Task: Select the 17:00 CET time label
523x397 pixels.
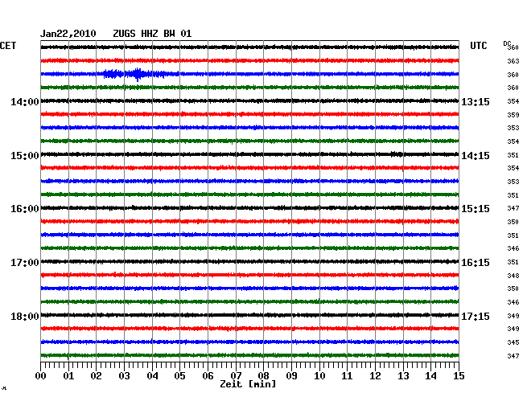Action: (x=25, y=263)
